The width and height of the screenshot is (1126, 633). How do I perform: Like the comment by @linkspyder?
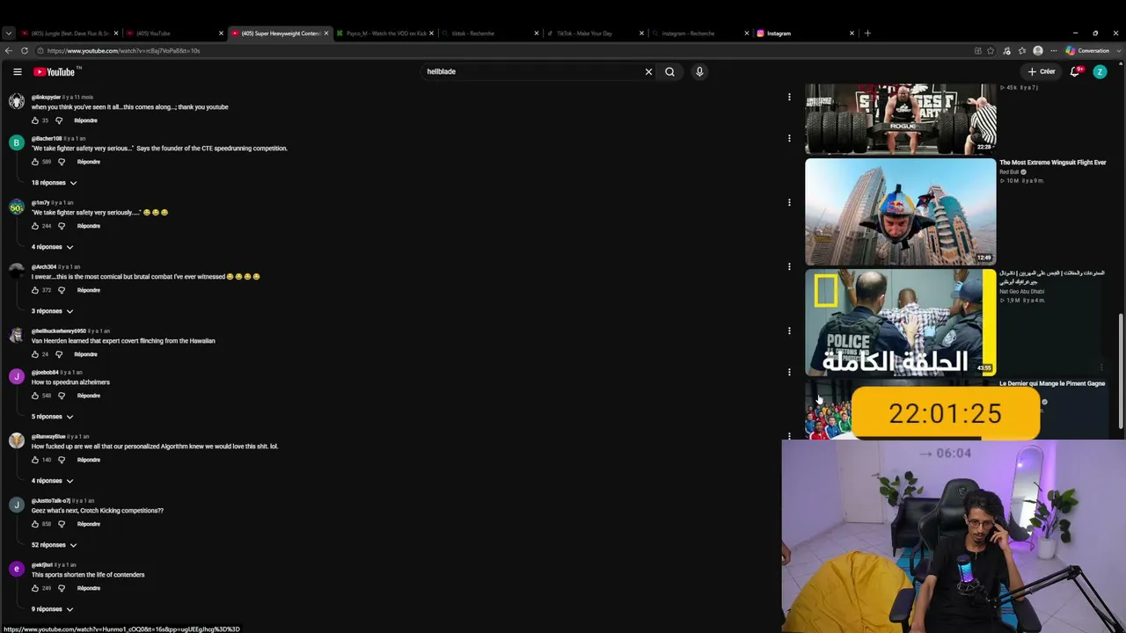(x=35, y=120)
